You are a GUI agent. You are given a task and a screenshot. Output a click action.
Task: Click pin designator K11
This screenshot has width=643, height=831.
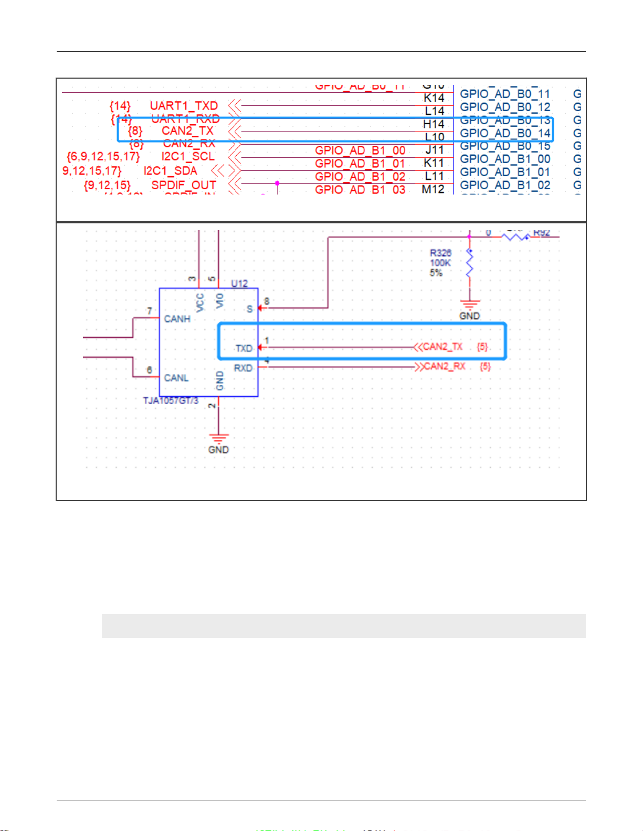click(434, 163)
